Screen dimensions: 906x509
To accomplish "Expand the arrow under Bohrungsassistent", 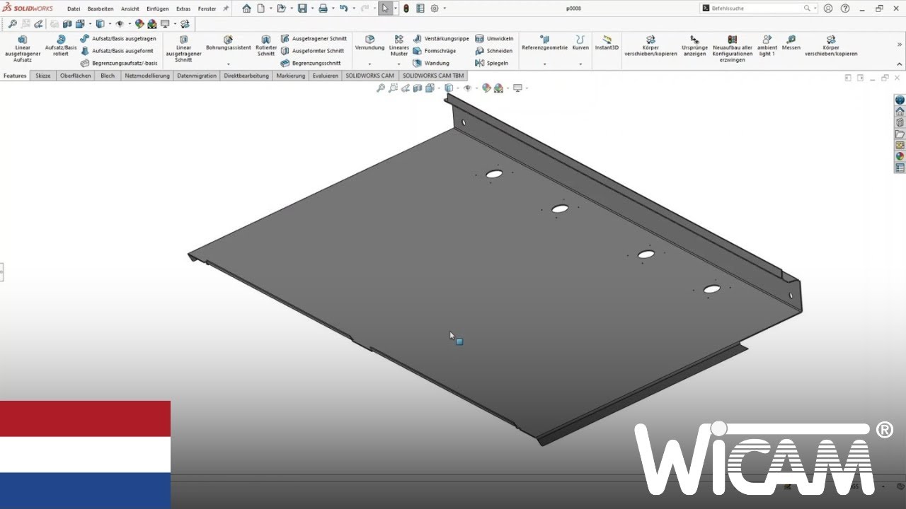I will 228,64.
